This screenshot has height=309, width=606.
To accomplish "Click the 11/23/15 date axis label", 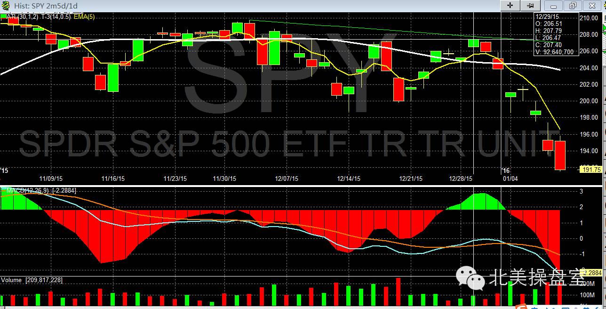I will coord(175,179).
